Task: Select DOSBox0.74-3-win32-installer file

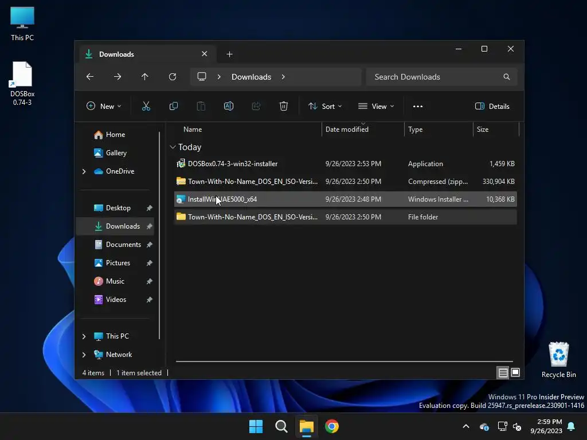Action: pyautogui.click(x=345, y=164)
